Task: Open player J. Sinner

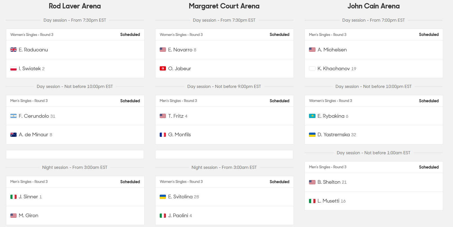Action: 28,197
